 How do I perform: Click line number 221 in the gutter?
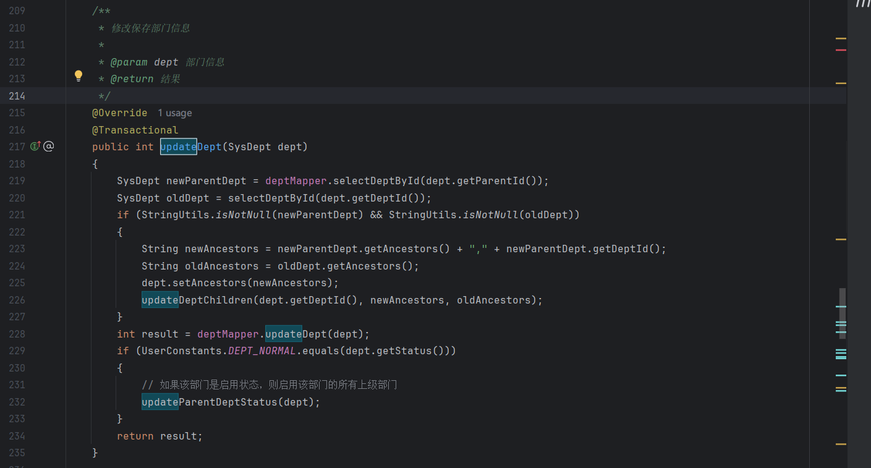click(17, 215)
